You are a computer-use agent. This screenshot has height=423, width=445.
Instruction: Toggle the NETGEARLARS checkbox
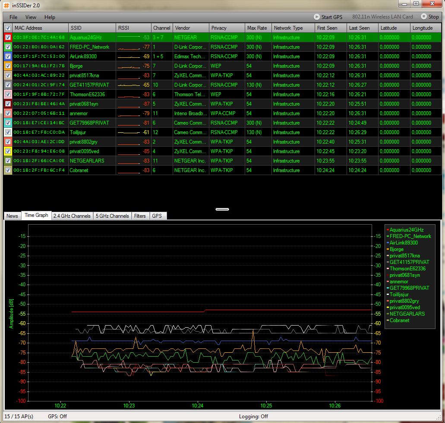click(x=8, y=161)
